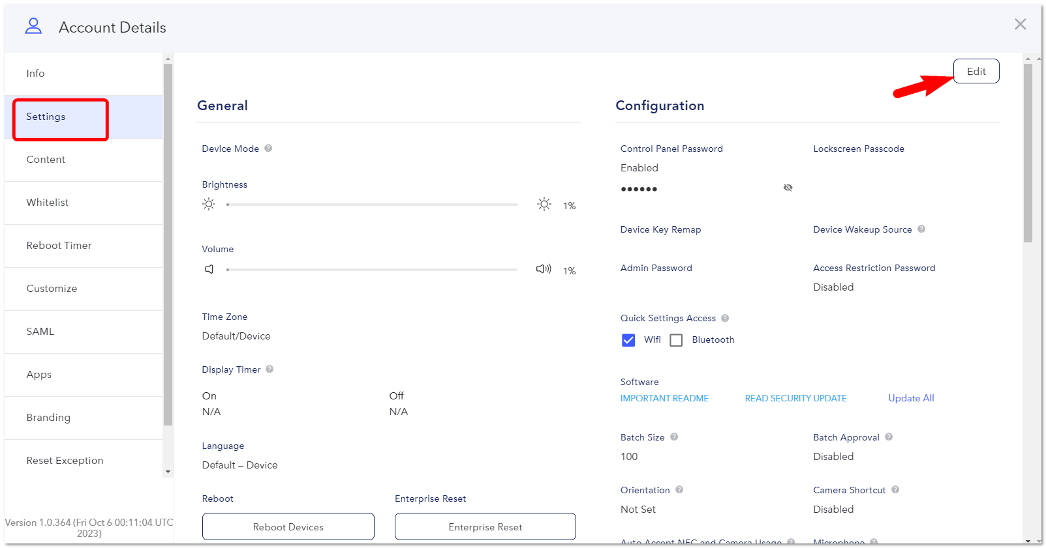1046x548 pixels.
Task: Click the Reboot Devices button
Action: 288,526
